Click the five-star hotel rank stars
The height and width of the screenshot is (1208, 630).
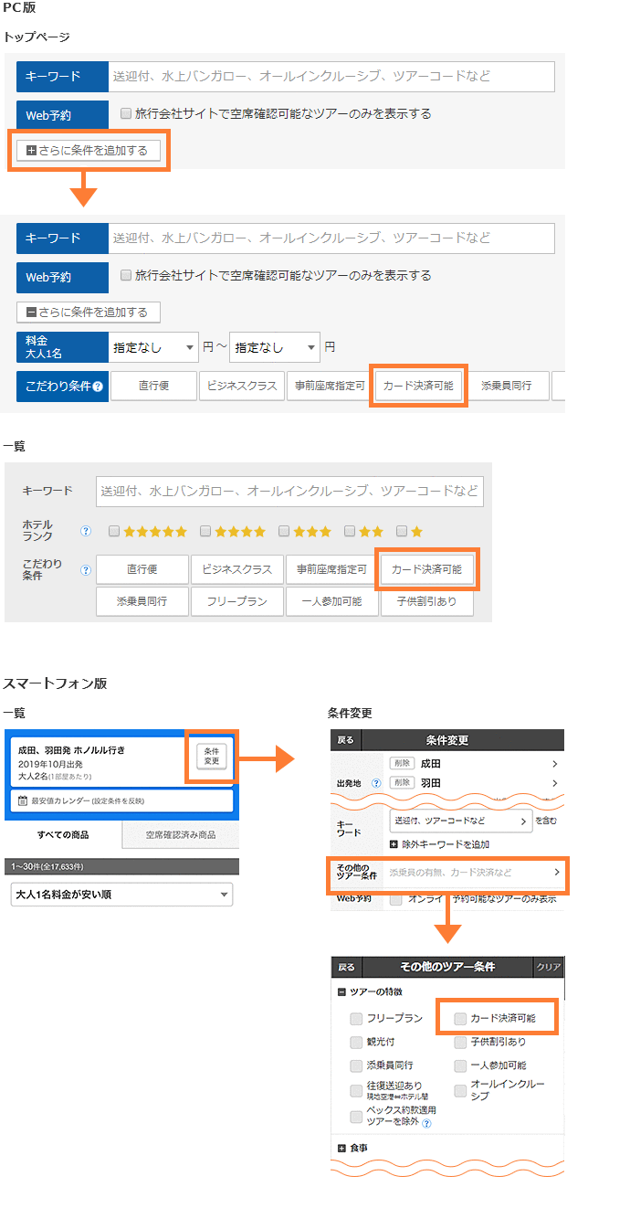click(155, 531)
